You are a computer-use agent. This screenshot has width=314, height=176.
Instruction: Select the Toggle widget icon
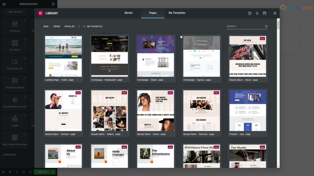point(15,119)
